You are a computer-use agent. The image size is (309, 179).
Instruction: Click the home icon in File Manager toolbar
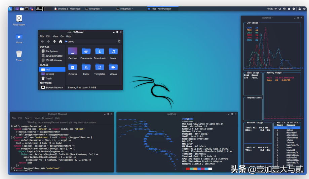pos(61,41)
